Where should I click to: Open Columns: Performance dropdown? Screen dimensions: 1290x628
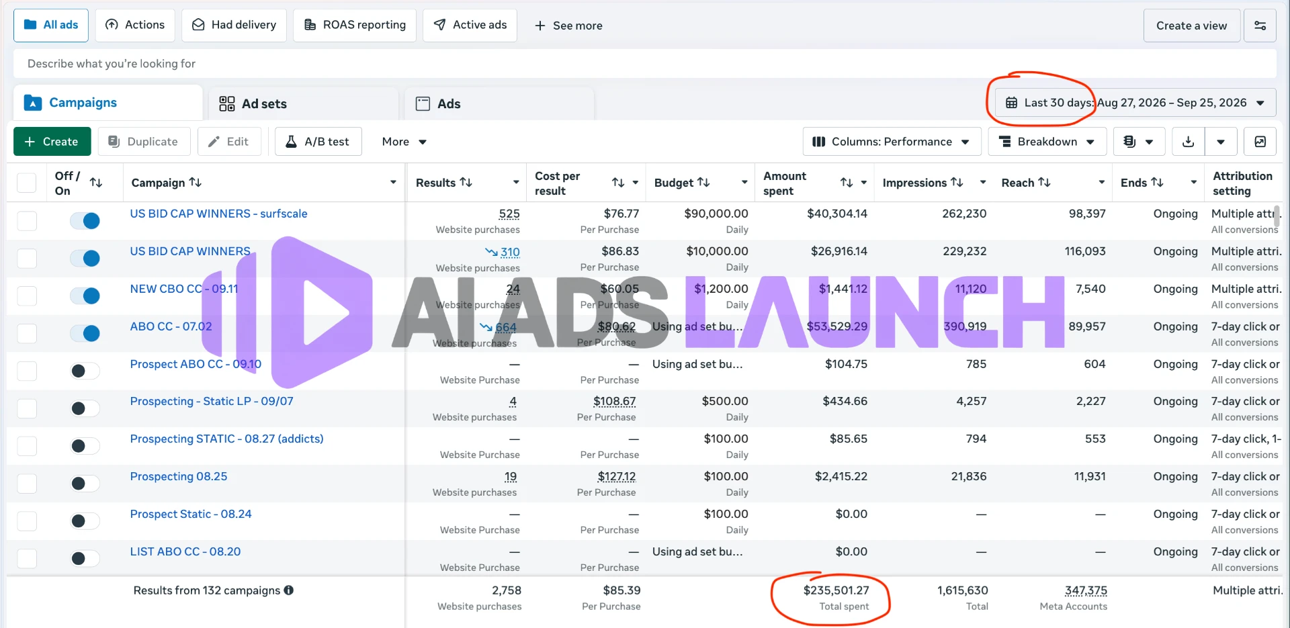click(892, 142)
